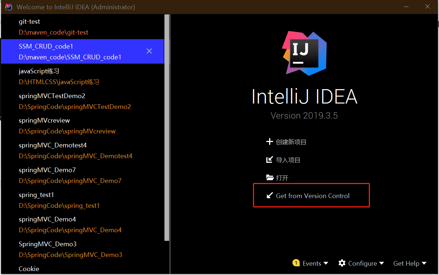The height and width of the screenshot is (275, 439).
Task: Click path D:\SpringCode\spring_test1
Action: 59,206
